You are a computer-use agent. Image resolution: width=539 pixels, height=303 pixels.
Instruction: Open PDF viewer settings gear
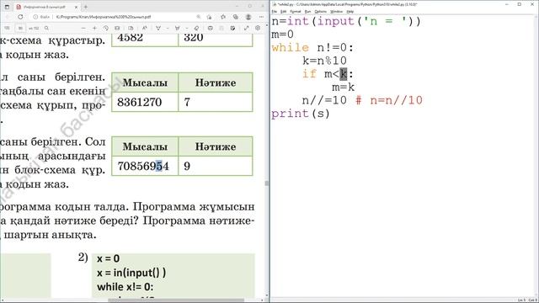coord(258,28)
